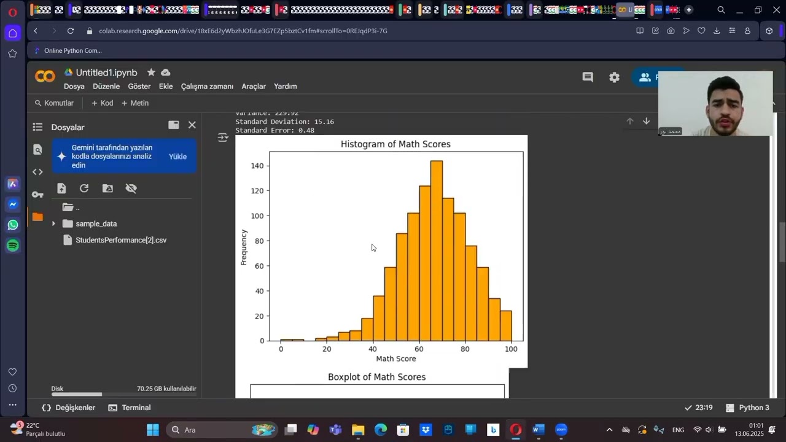Upload a file to session storage
The width and height of the screenshot is (786, 442).
(x=61, y=188)
